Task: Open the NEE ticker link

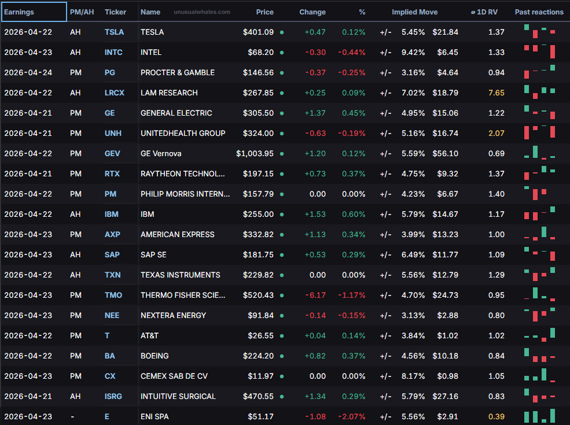Action: pos(112,316)
